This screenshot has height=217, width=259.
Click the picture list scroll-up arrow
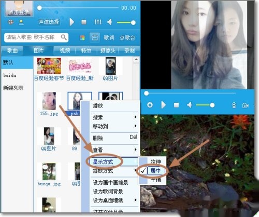tap(136, 60)
